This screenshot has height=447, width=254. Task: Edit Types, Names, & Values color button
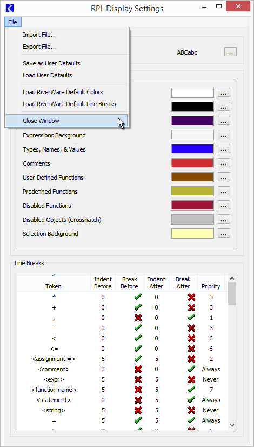click(224, 149)
